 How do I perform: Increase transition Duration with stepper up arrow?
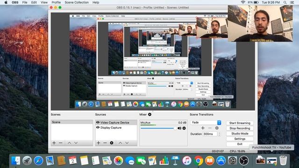pyautogui.click(x=219, y=133)
